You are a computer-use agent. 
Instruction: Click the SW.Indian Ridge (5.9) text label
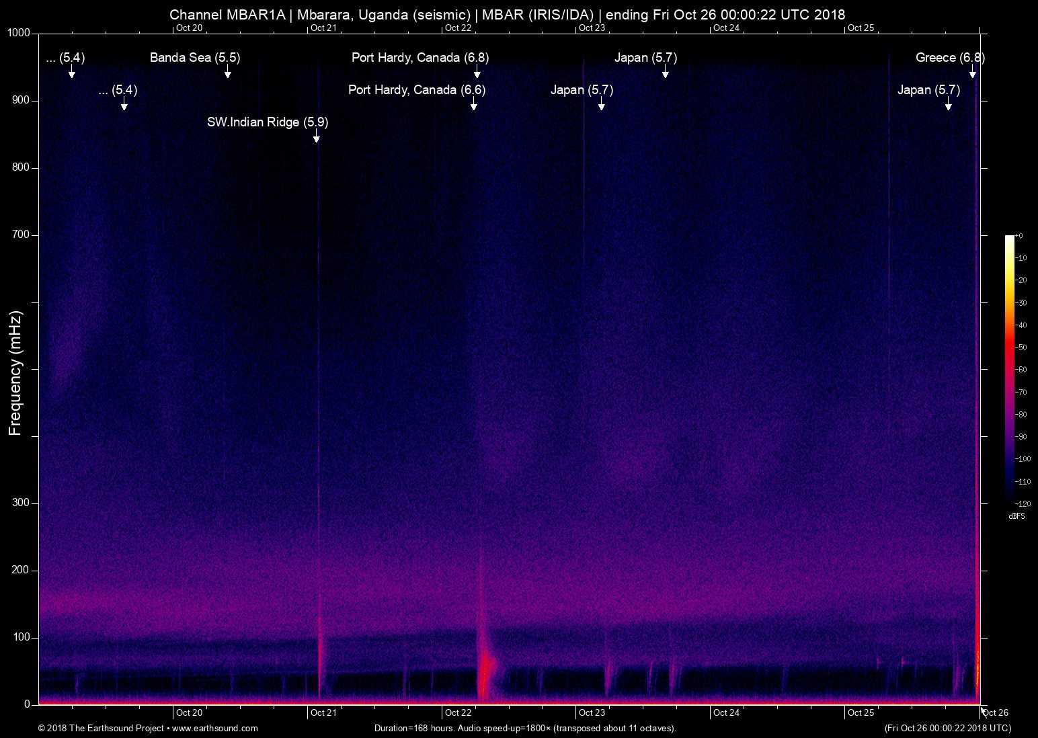[268, 122]
